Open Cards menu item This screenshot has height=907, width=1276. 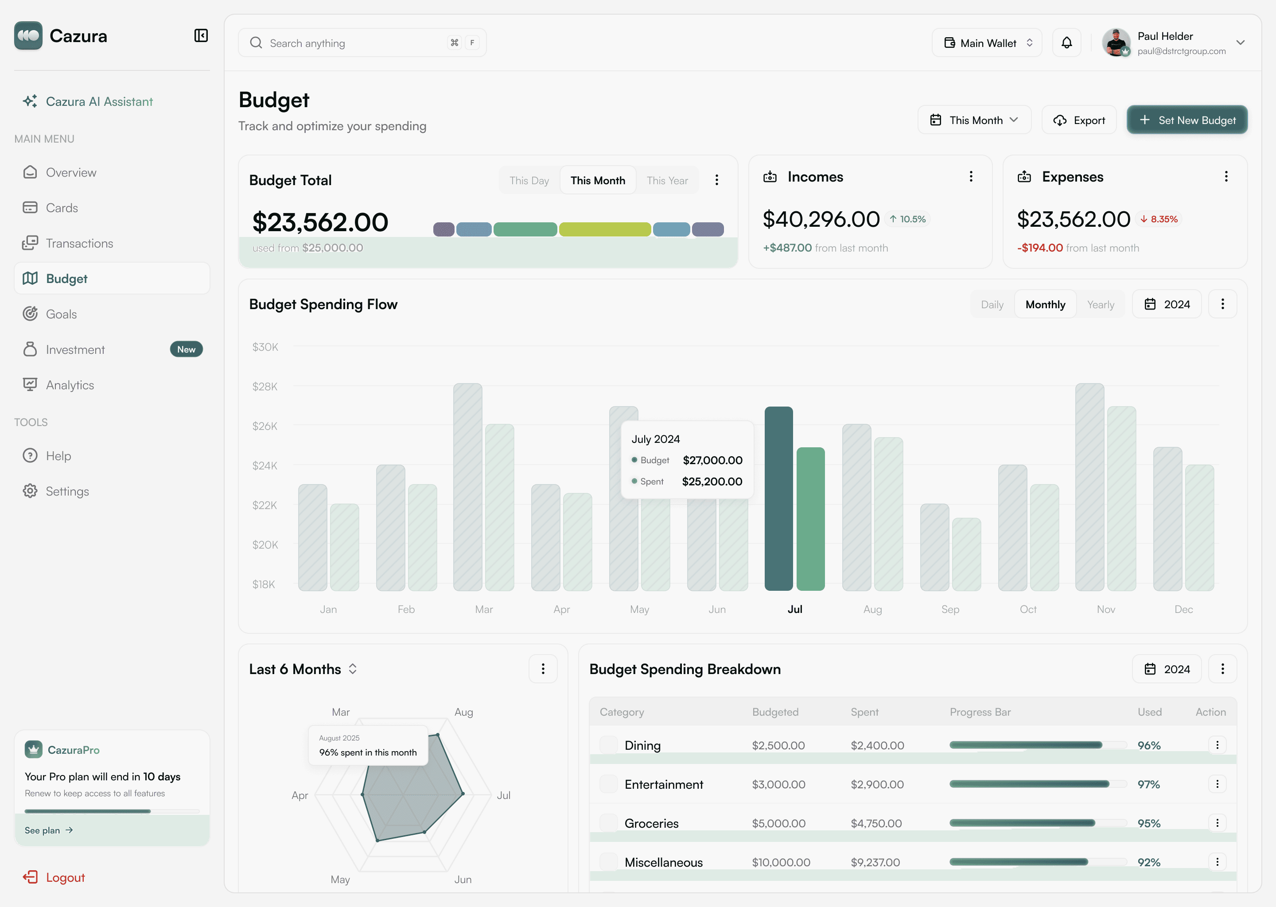[112, 208]
